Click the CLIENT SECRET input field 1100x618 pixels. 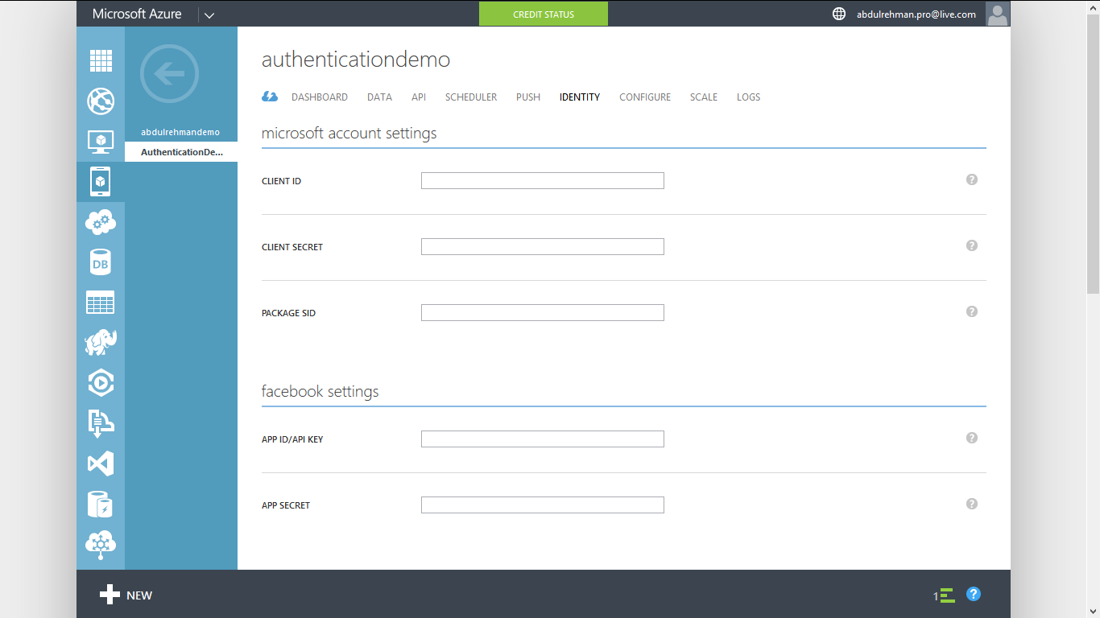click(x=543, y=246)
